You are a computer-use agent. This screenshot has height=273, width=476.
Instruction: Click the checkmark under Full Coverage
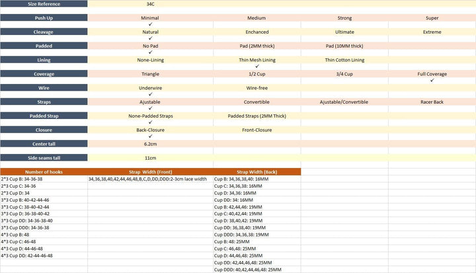[x=432, y=80]
